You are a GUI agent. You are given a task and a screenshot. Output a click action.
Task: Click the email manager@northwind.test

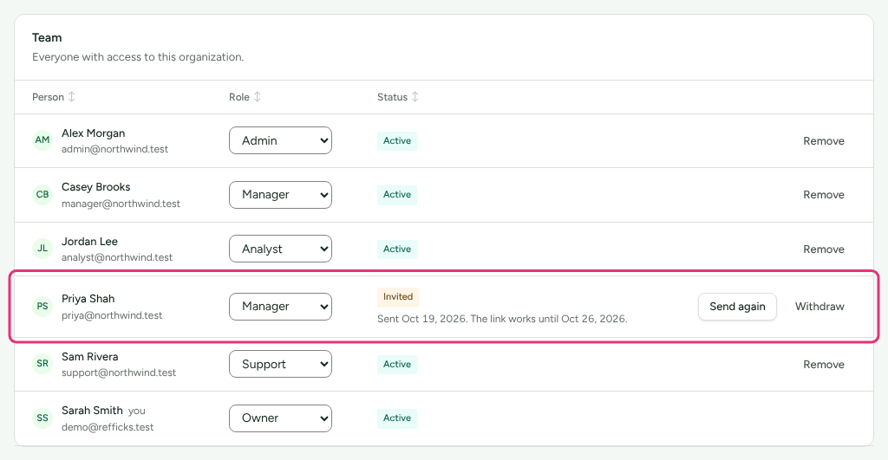click(x=121, y=203)
